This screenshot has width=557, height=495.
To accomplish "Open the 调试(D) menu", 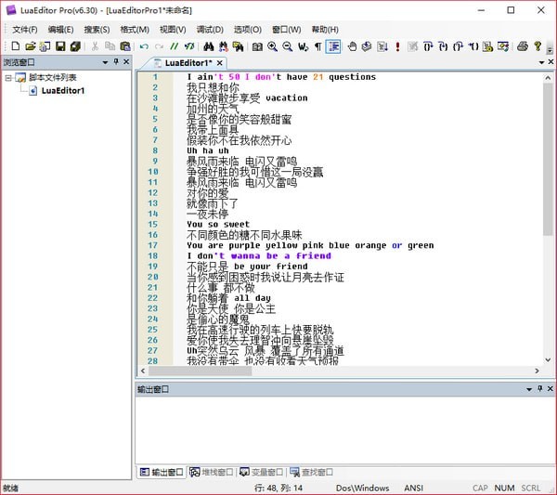I will point(210,29).
